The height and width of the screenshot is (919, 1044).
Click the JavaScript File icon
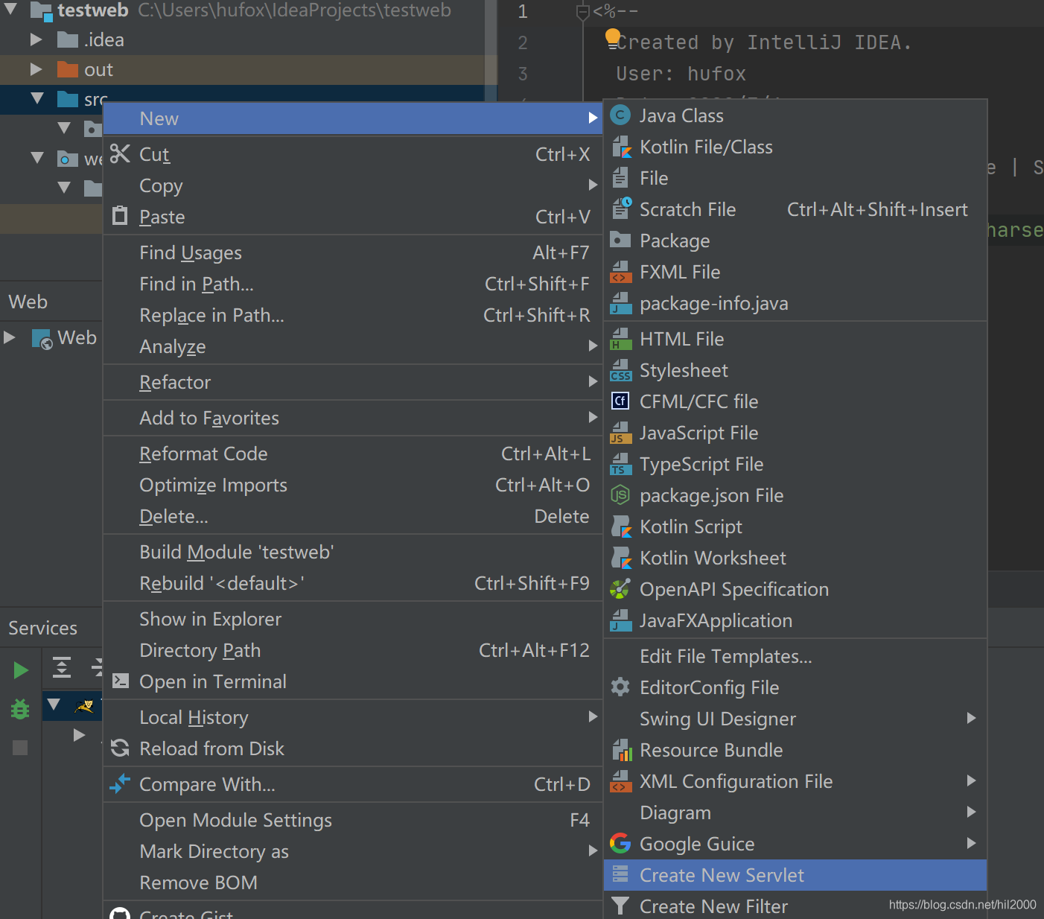620,433
